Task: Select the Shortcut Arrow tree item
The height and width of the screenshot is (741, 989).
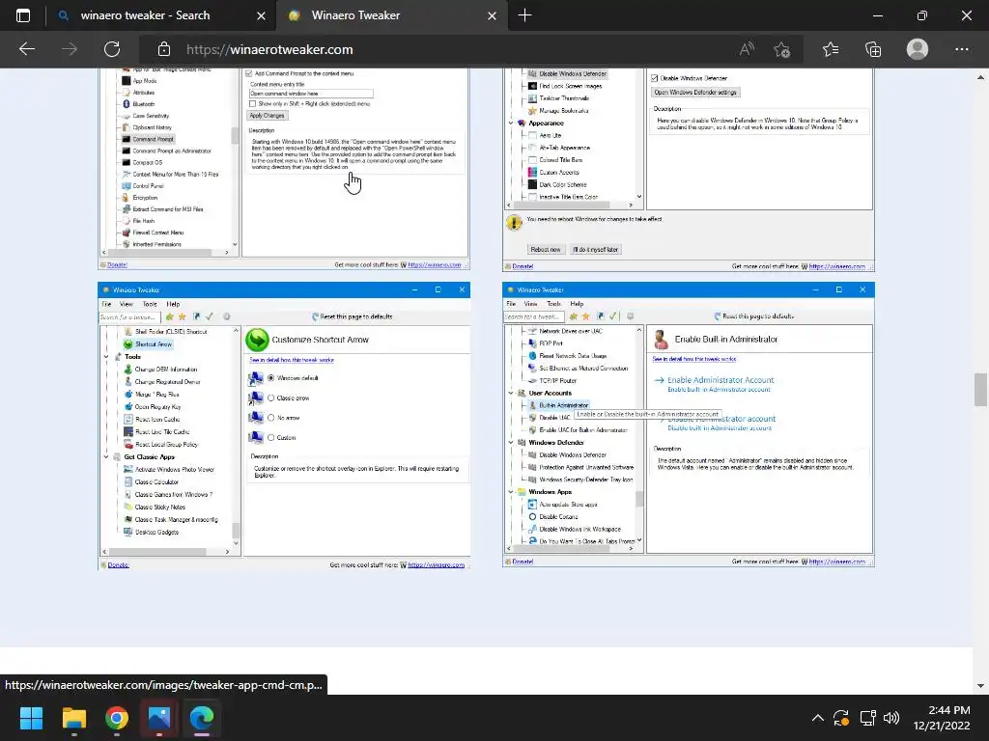Action: [x=154, y=344]
